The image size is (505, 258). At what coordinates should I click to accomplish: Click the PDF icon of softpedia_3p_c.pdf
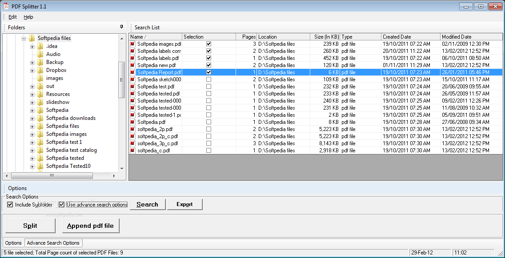click(132, 143)
